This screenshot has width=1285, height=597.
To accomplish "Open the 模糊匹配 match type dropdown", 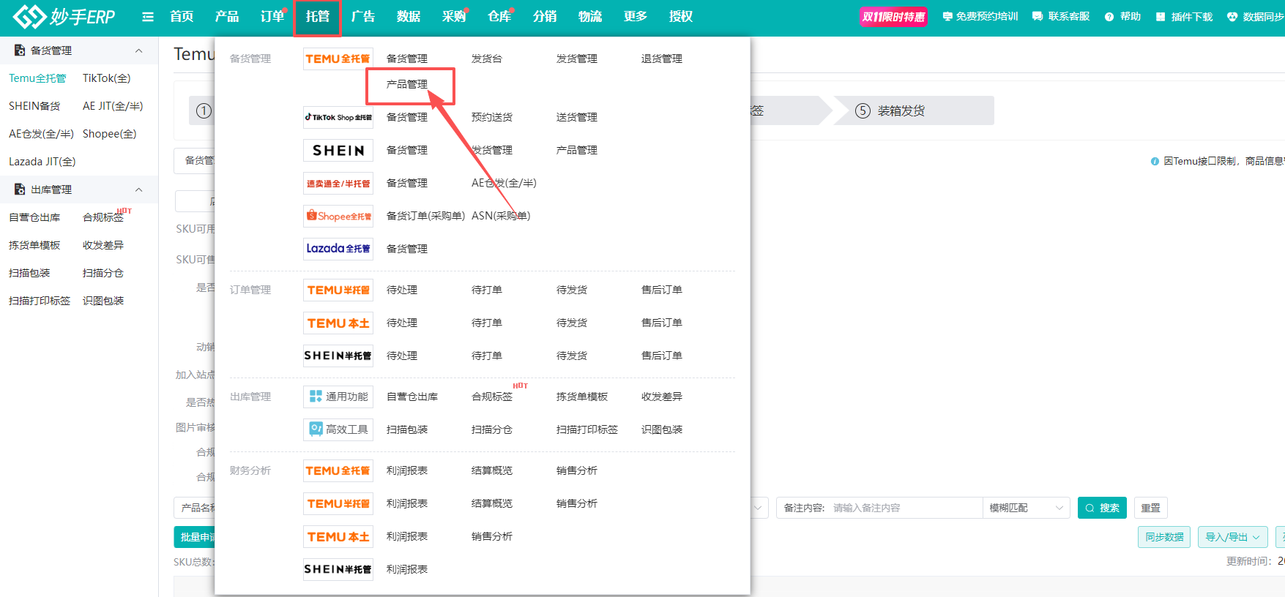I will click(x=1025, y=508).
